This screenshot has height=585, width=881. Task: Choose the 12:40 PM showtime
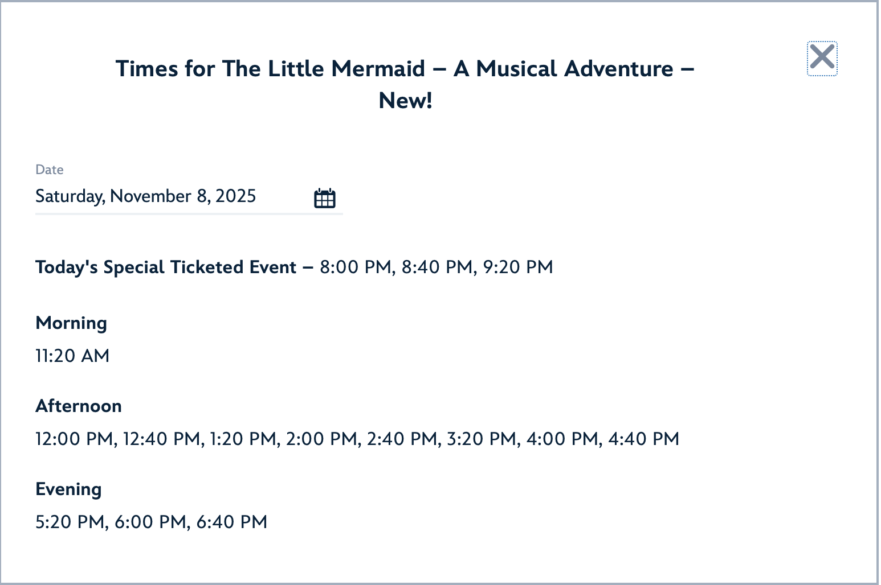point(162,439)
